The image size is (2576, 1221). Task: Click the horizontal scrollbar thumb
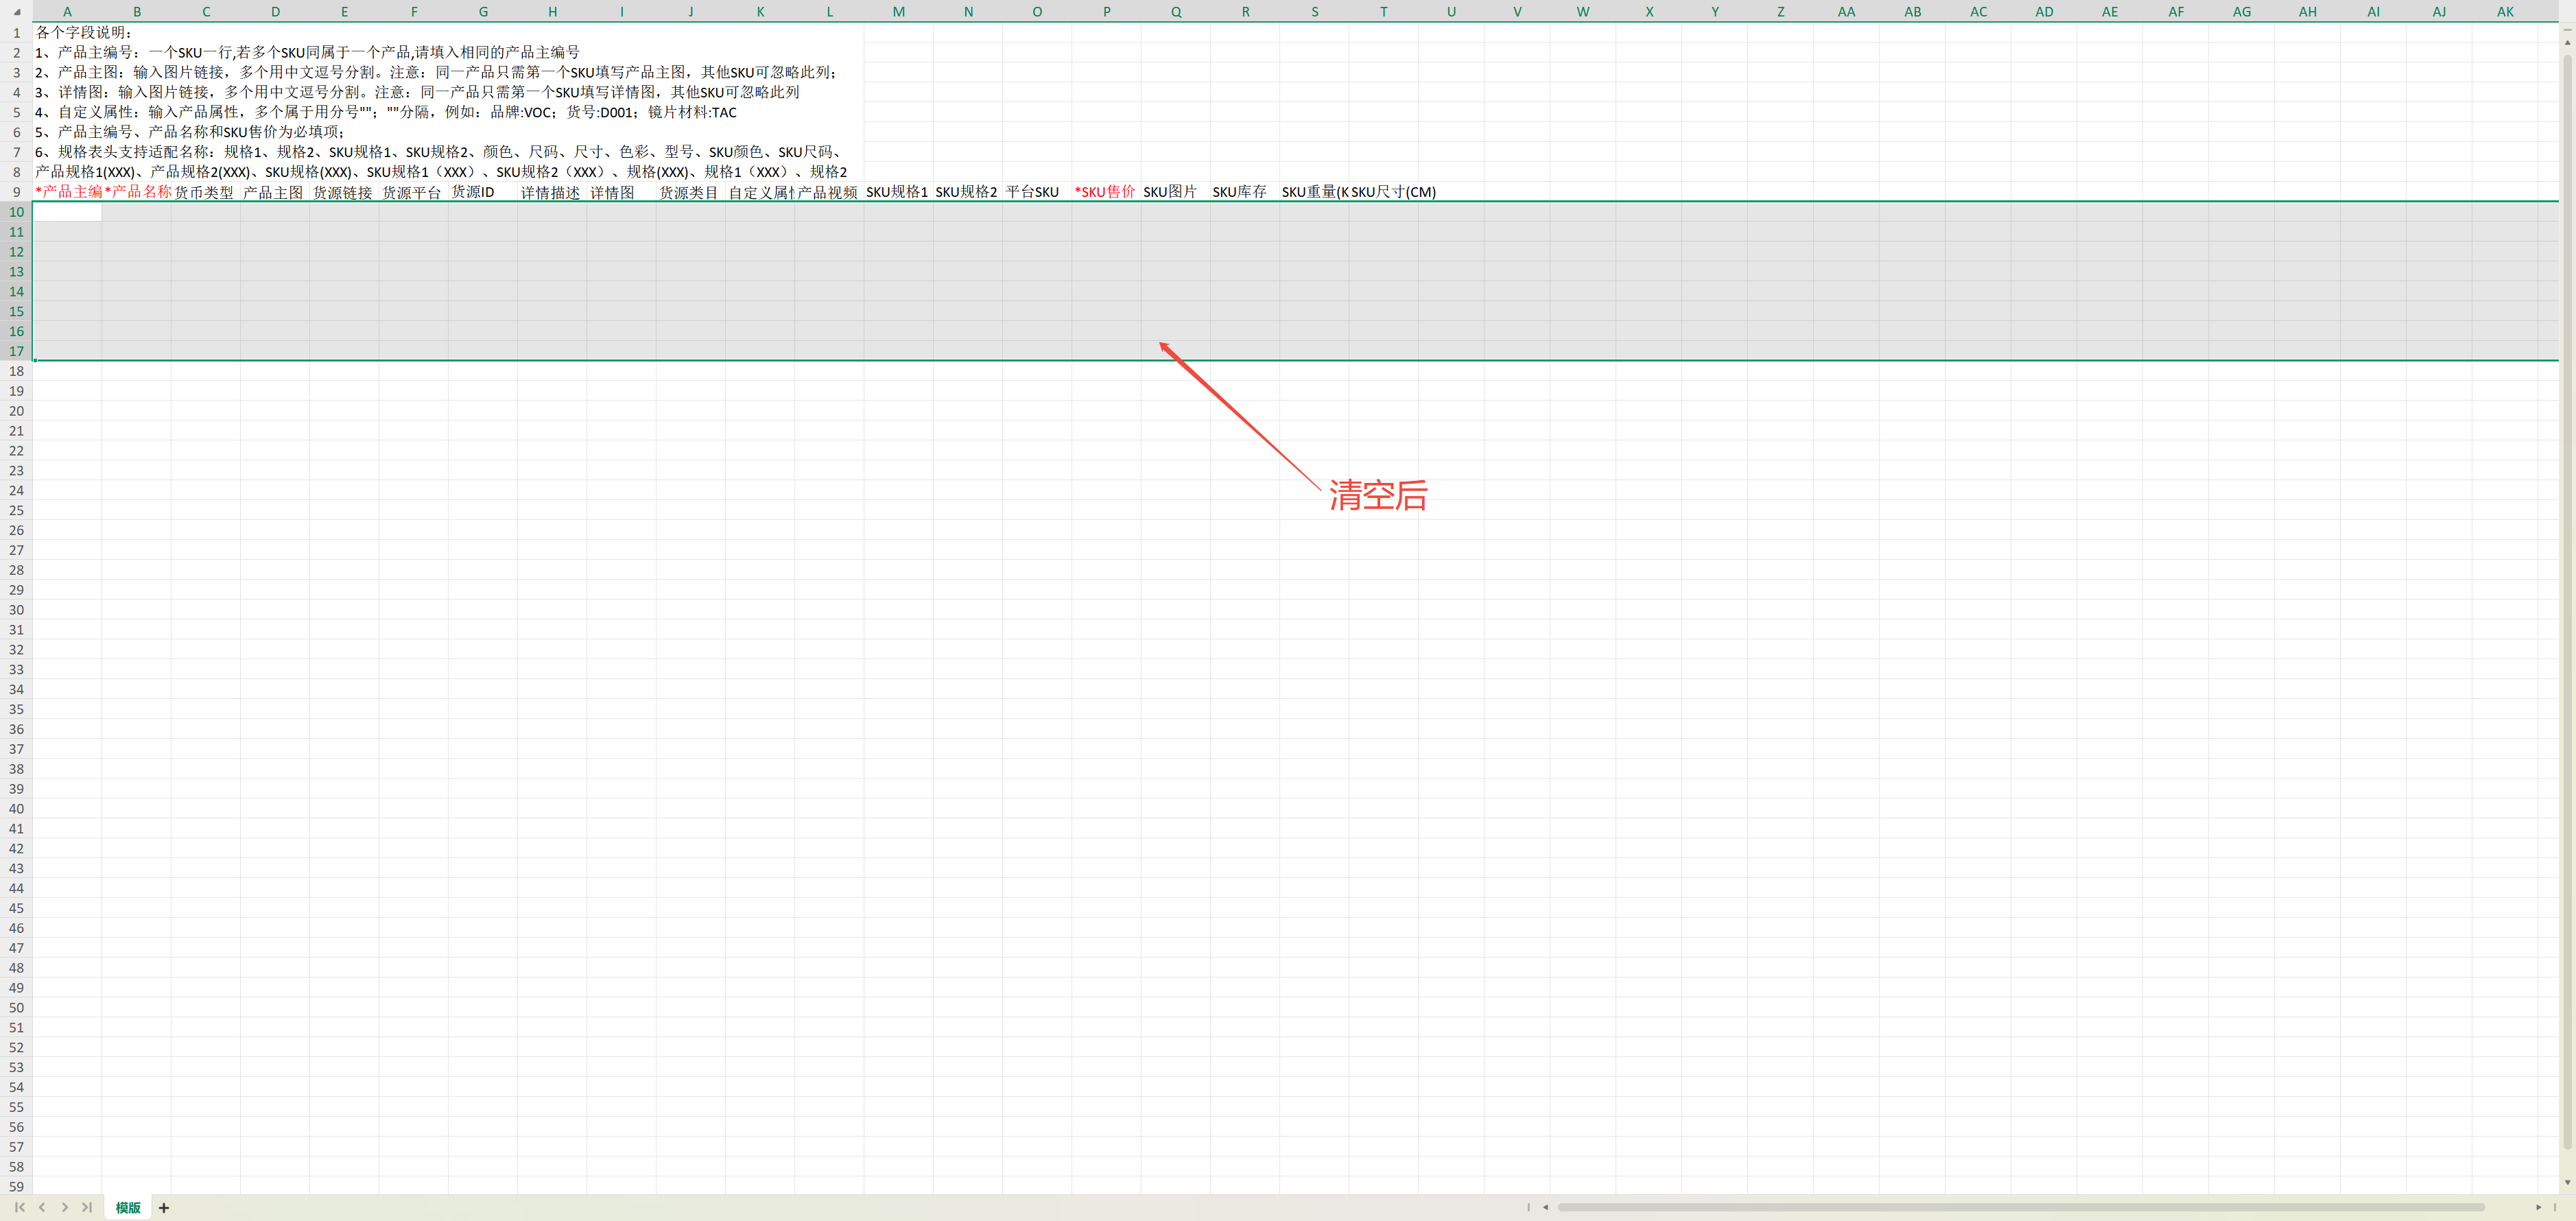[2020, 1207]
